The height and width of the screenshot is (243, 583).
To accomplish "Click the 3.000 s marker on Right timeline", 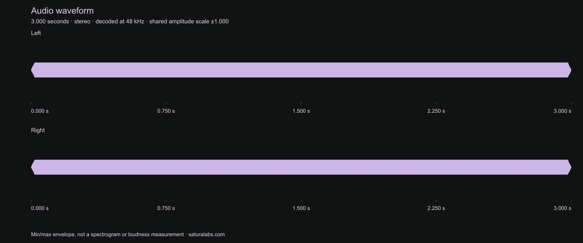I will click(563, 208).
